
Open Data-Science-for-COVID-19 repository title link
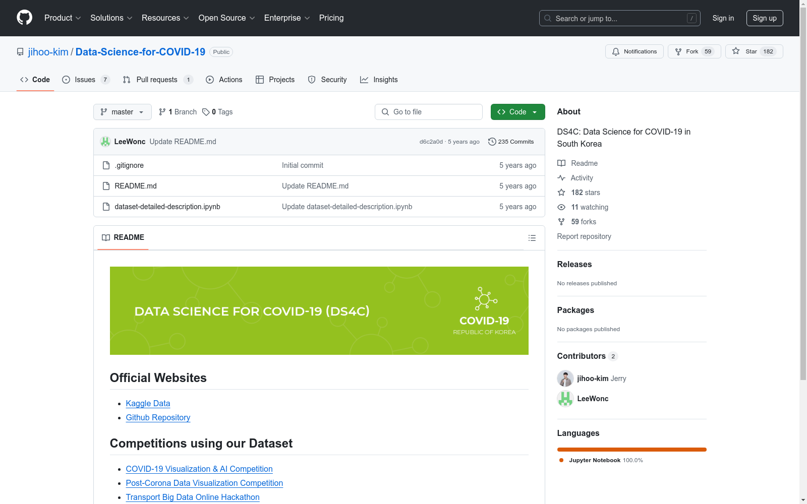[x=140, y=52]
